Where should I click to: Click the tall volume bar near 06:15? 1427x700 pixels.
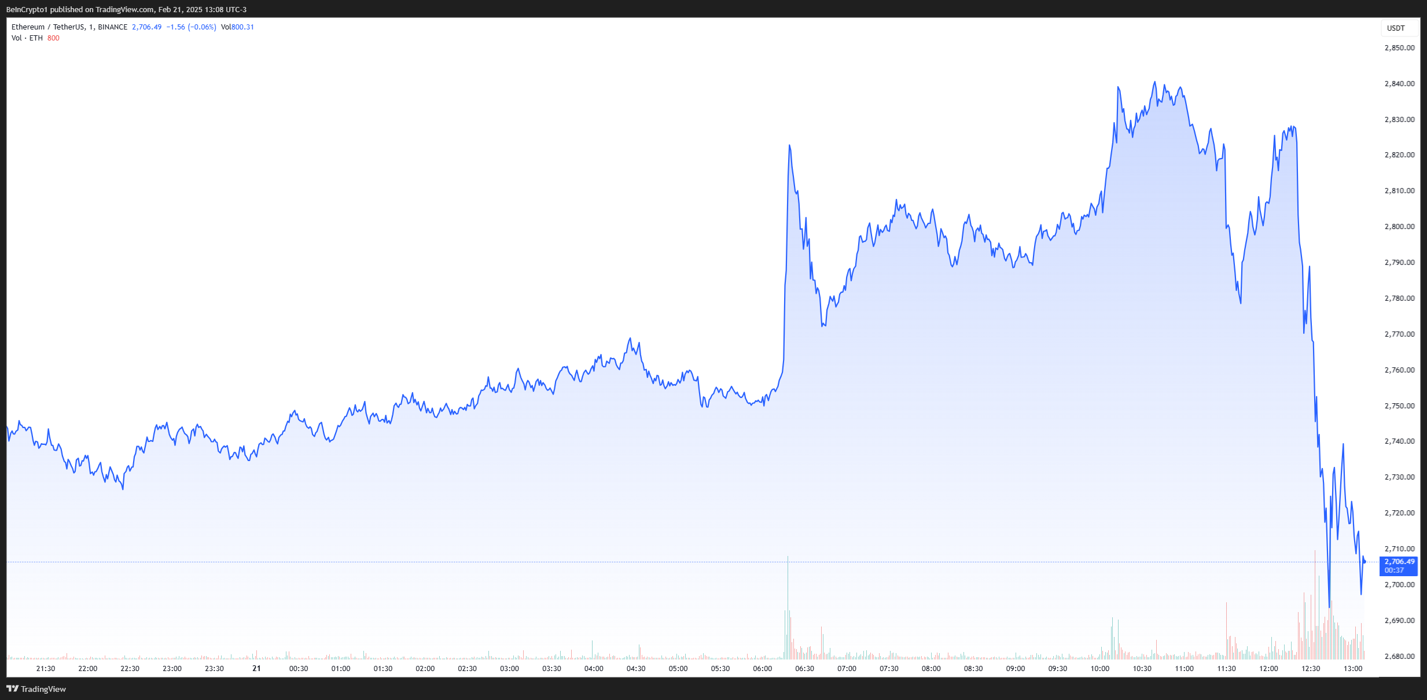(x=788, y=607)
